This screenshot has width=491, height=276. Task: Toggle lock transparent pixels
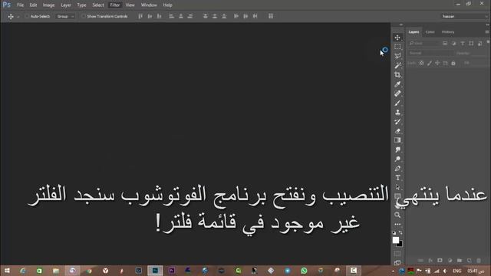tap(421, 63)
